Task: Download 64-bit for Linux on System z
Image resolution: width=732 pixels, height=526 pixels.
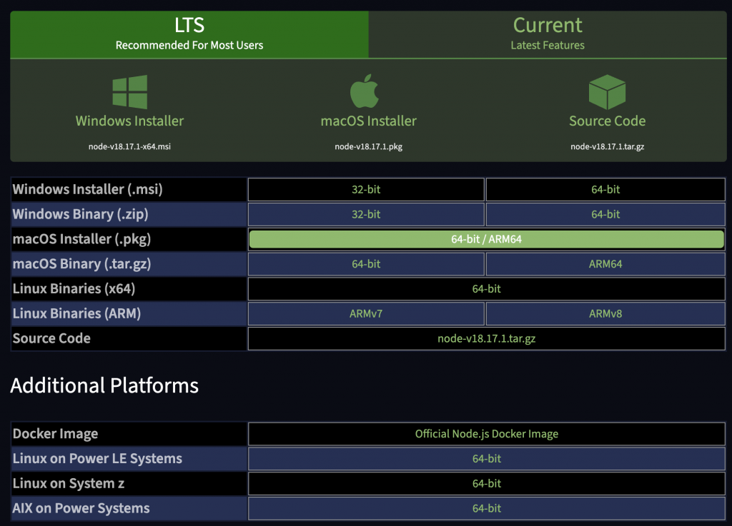Action: (486, 484)
